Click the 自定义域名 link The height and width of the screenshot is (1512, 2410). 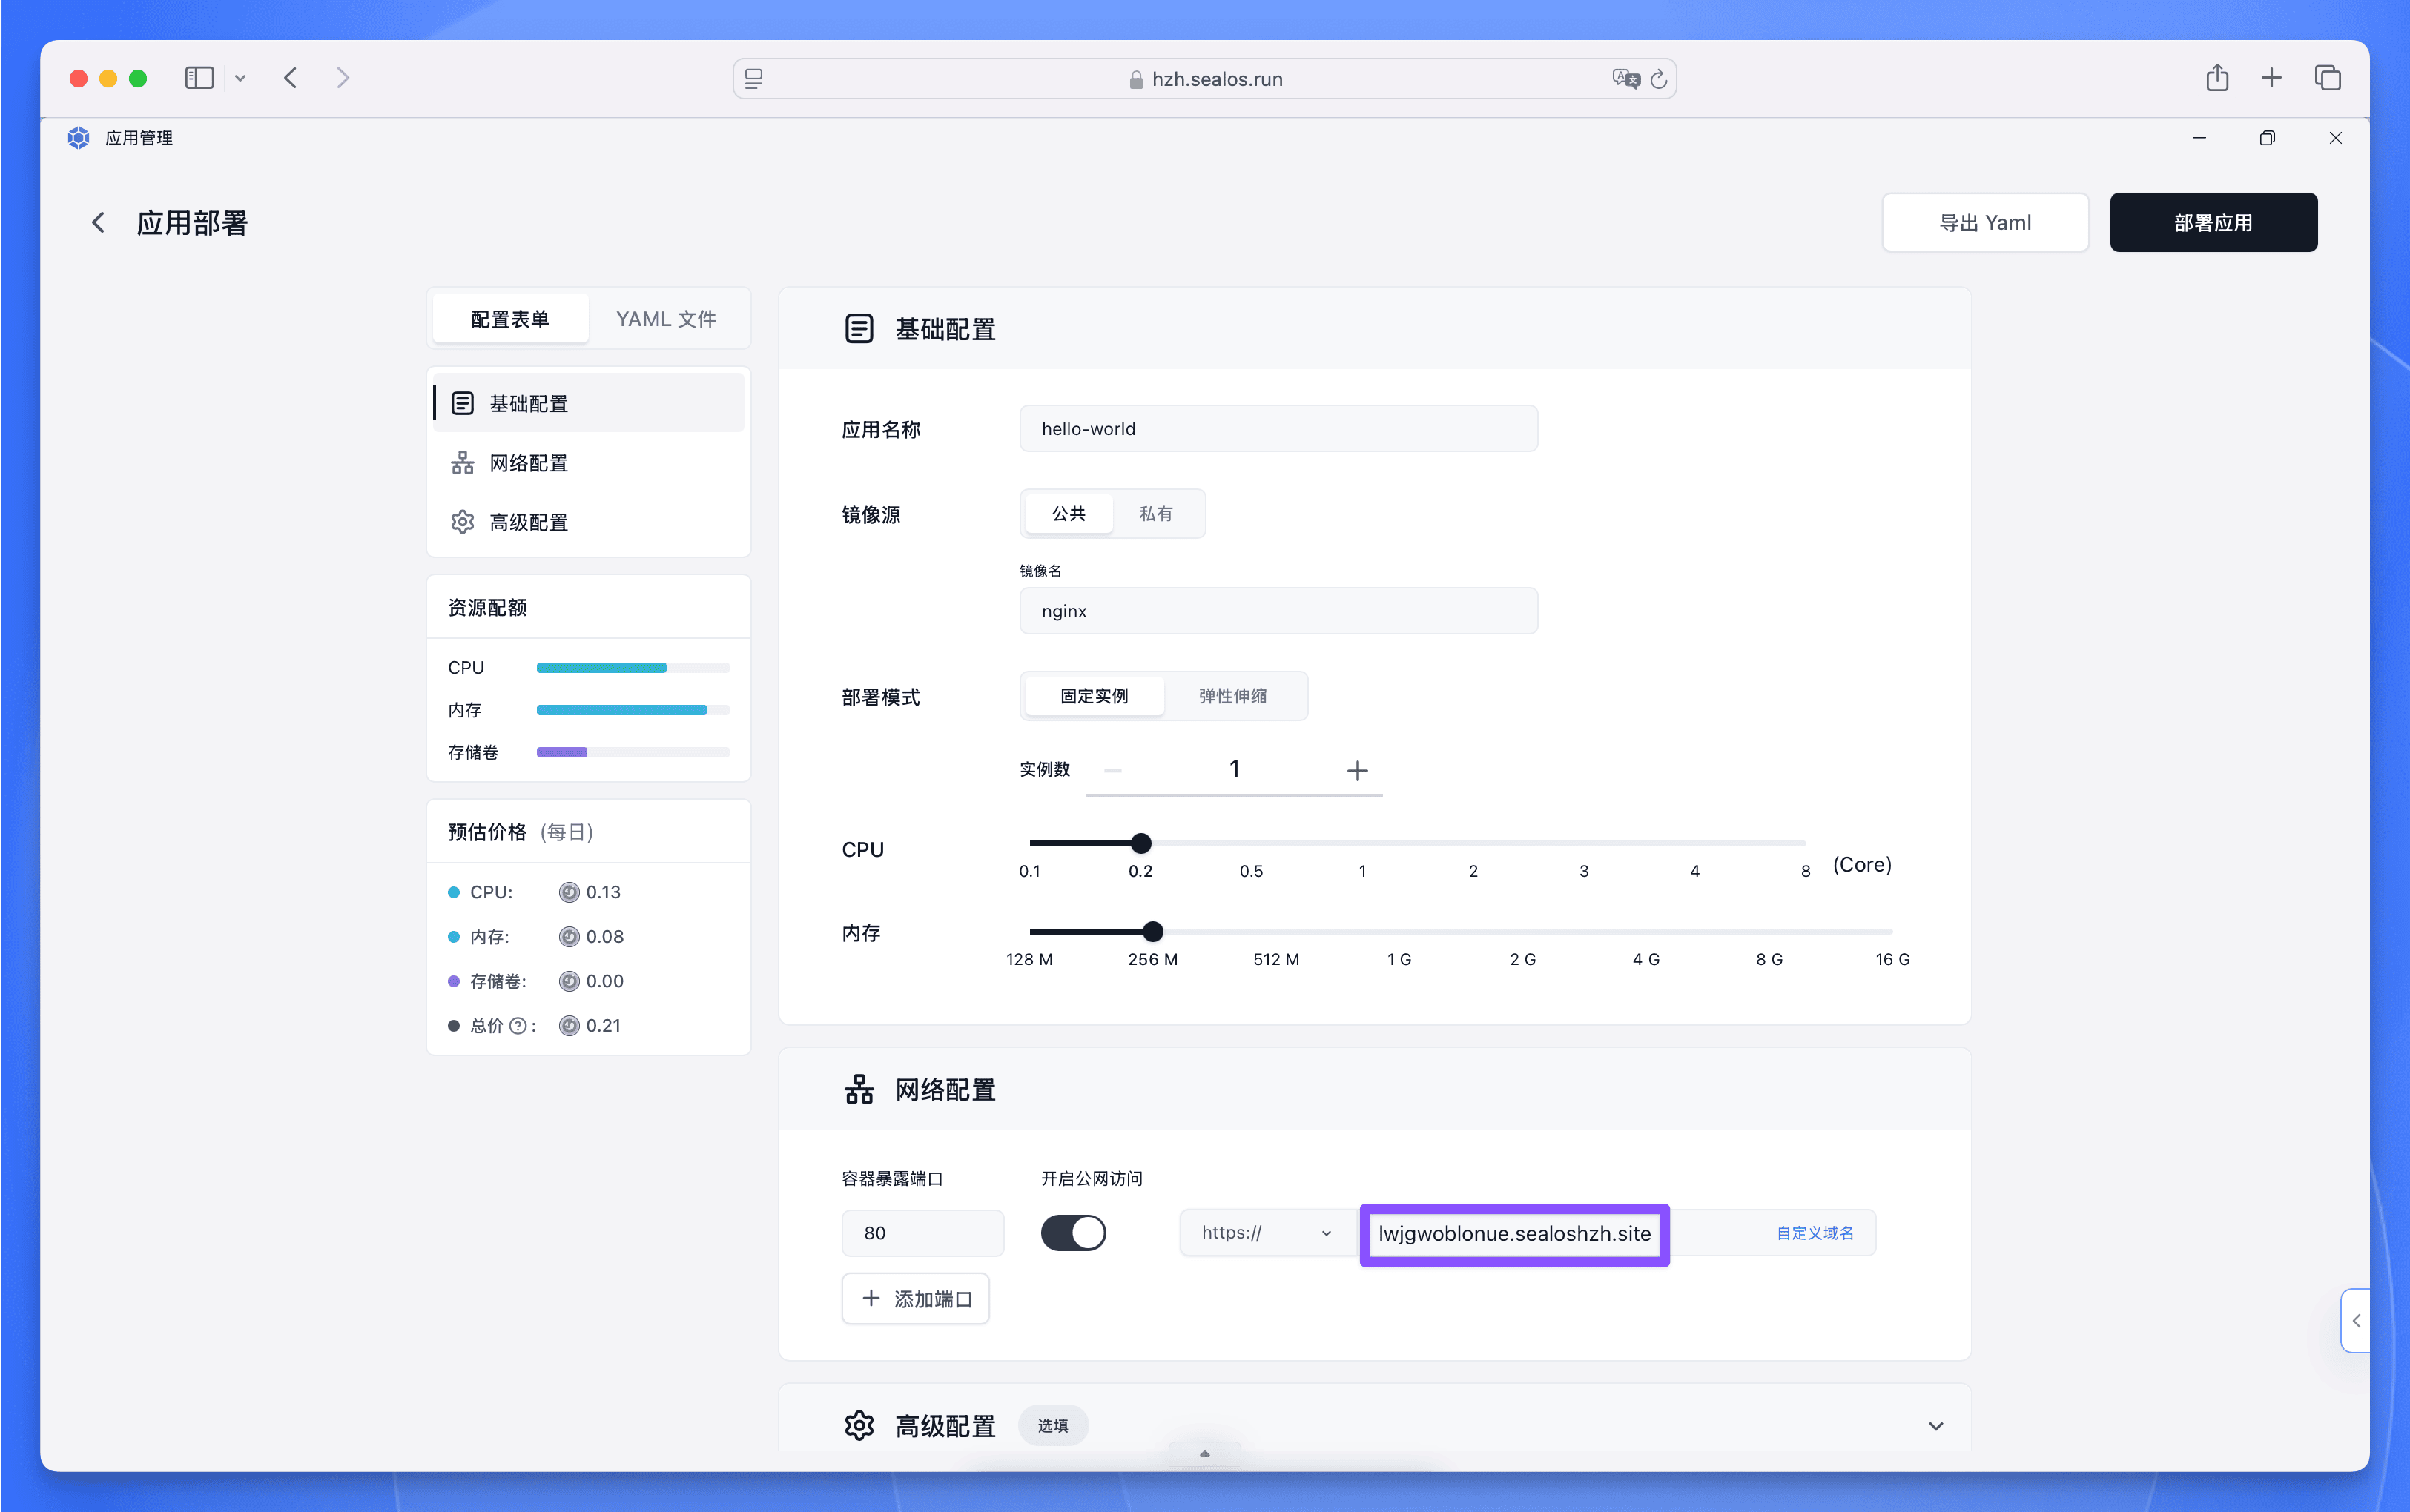[1815, 1233]
